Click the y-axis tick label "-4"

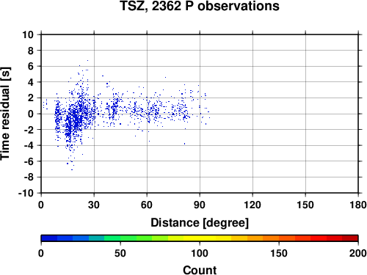tap(29, 145)
